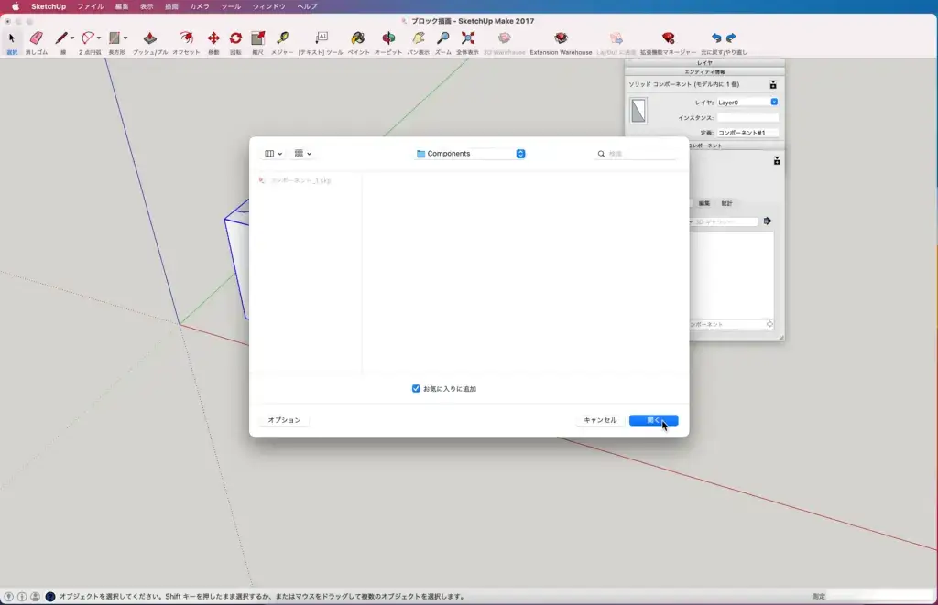Screen dimensions: 938x605
Task: Open the ツール menu
Action: coord(230,6)
